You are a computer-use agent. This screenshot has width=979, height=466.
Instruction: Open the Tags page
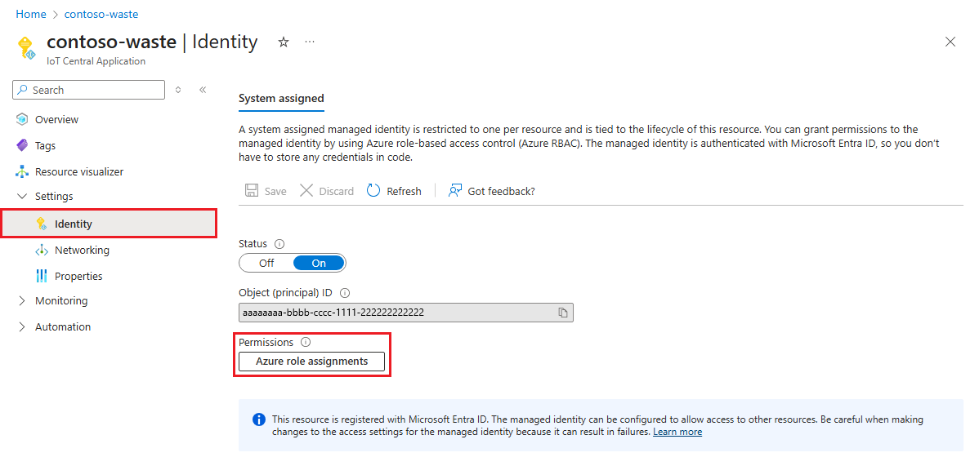(45, 145)
